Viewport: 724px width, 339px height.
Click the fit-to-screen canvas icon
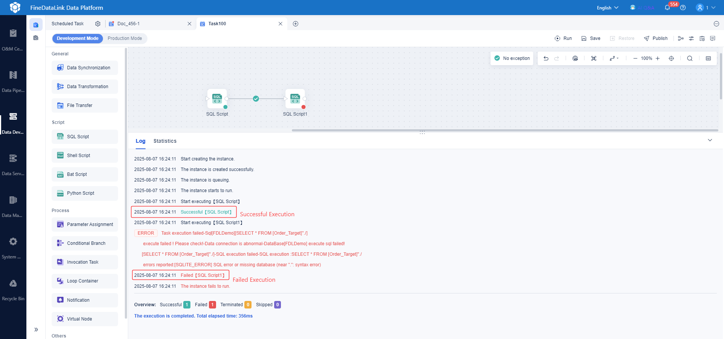[594, 58]
